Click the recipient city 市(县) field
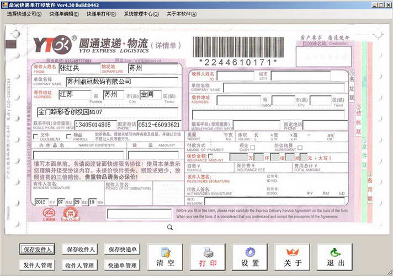This screenshot has width=393, height=276. tap(283, 101)
